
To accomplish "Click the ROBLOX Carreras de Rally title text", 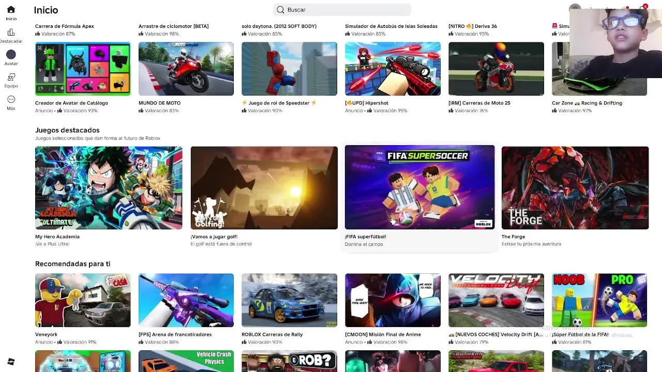I will [x=272, y=334].
